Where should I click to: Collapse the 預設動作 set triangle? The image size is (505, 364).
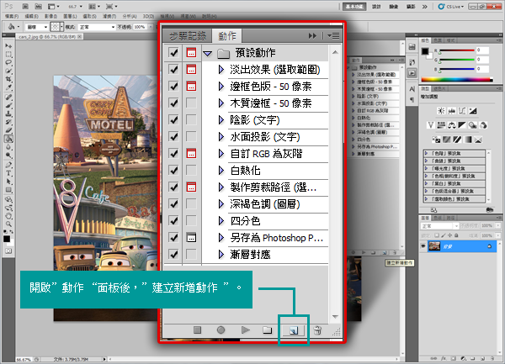click(x=208, y=53)
